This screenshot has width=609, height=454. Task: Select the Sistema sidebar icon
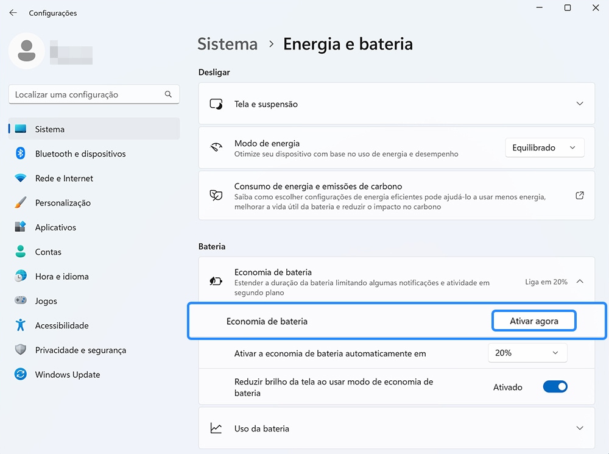tap(20, 129)
